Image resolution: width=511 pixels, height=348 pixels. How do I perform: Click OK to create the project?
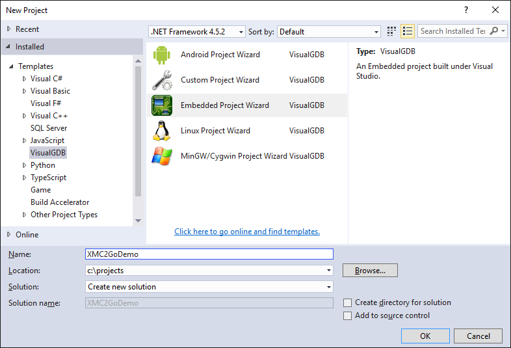[x=425, y=336]
